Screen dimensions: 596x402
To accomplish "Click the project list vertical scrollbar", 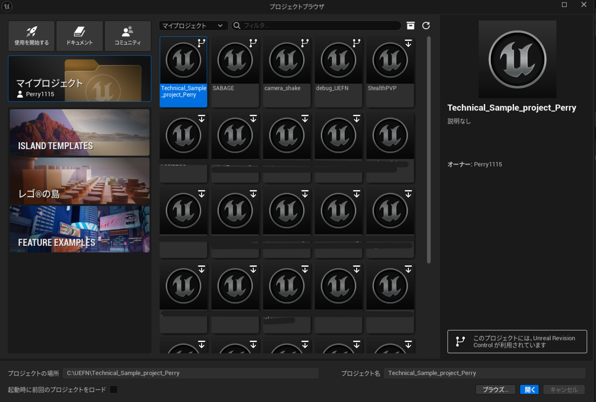I will [x=429, y=149].
